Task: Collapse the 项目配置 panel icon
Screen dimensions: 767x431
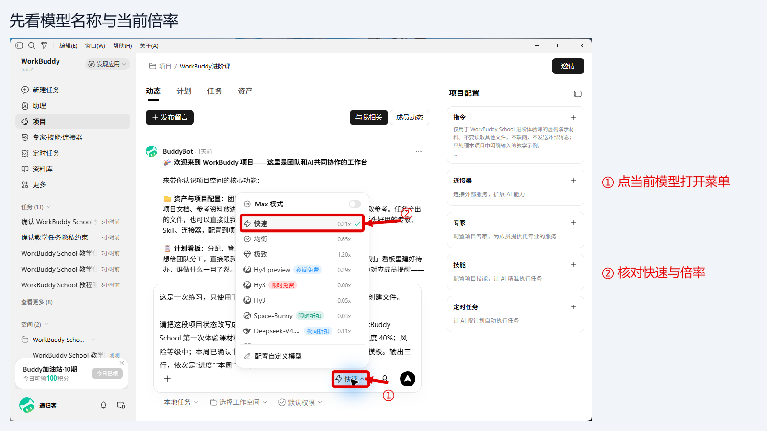Action: pos(578,94)
